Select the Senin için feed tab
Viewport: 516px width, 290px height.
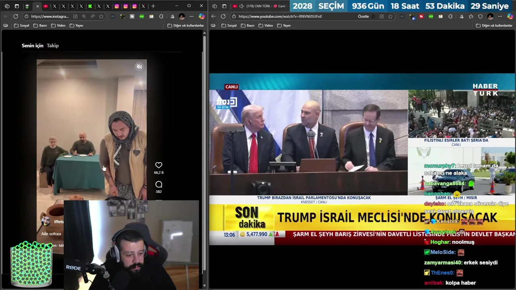(x=32, y=46)
